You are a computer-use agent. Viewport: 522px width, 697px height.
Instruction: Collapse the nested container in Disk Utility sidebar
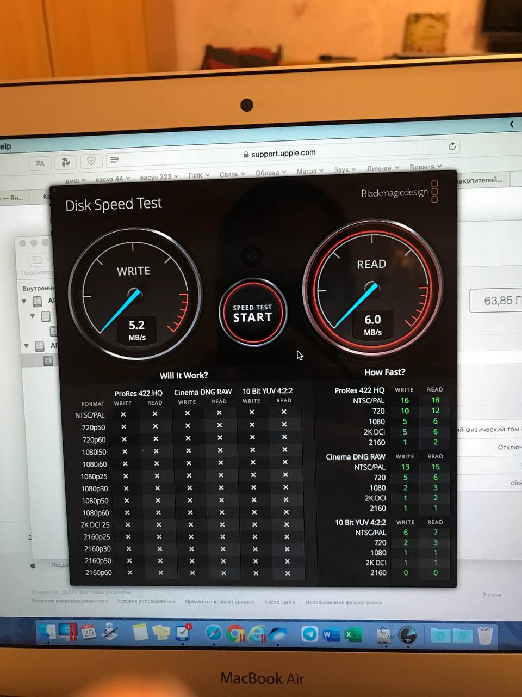pos(33,316)
